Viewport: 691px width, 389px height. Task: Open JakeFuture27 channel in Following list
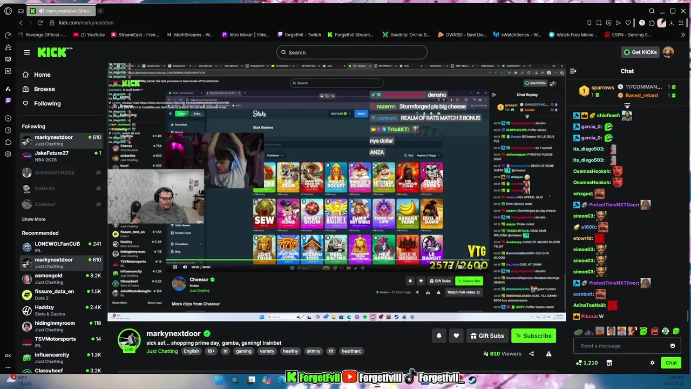coord(62,156)
